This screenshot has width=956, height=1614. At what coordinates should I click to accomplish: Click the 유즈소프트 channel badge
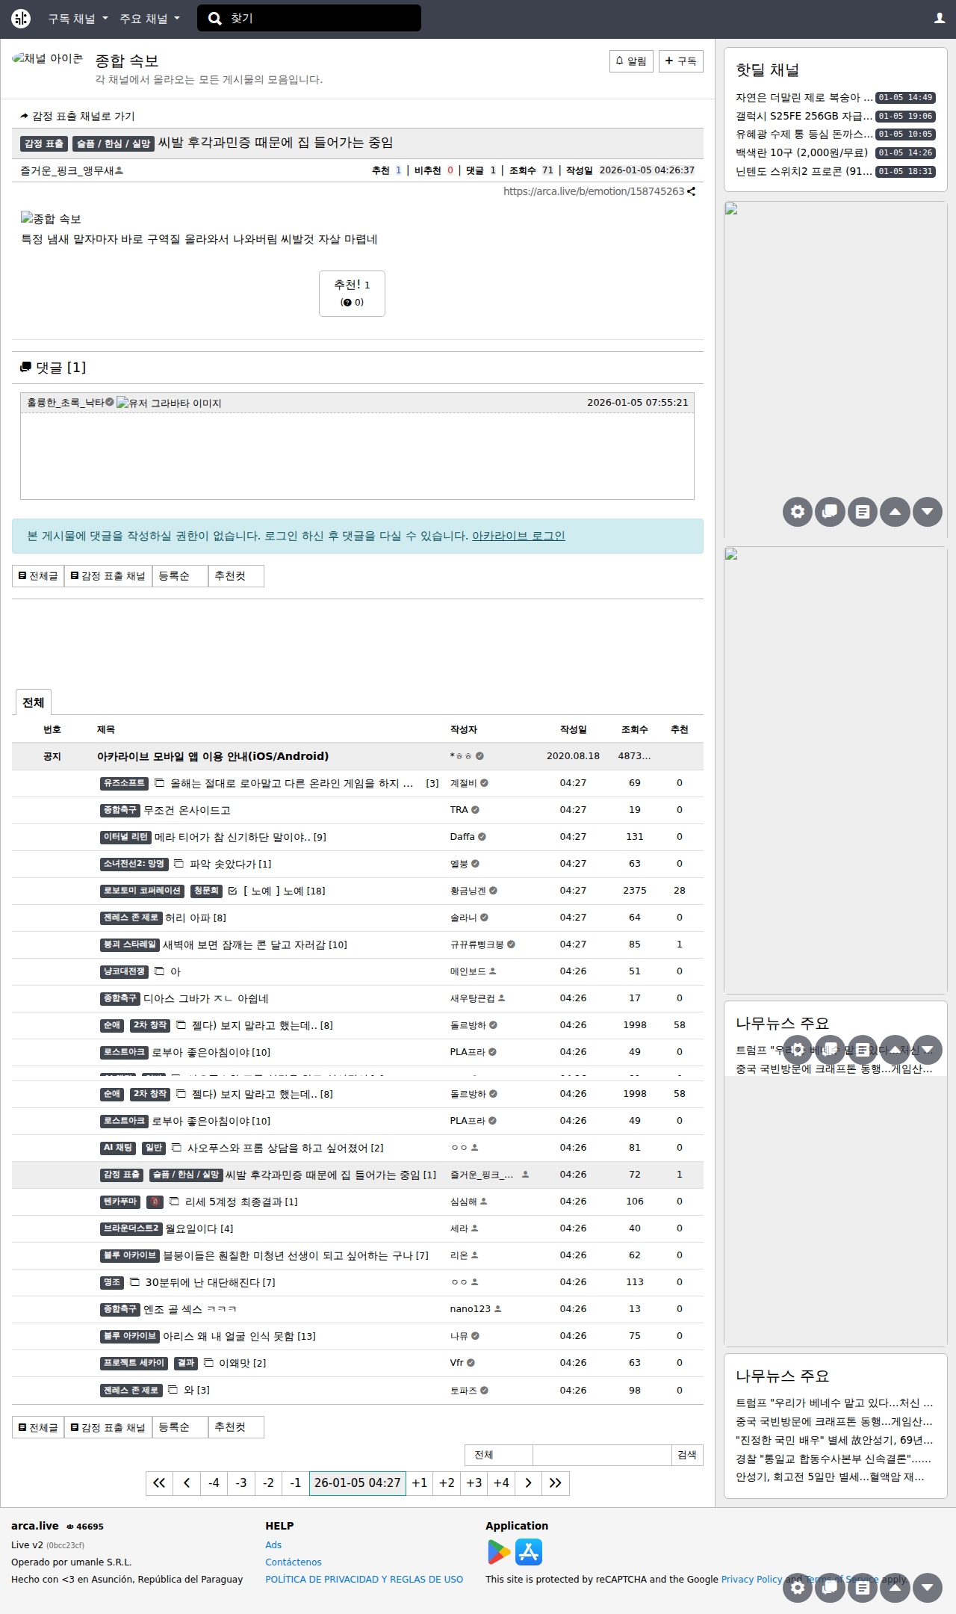click(x=124, y=783)
